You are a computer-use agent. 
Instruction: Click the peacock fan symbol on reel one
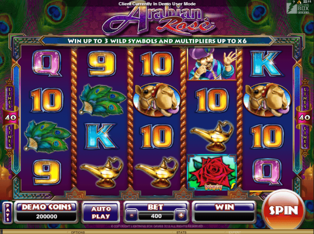click(47, 136)
